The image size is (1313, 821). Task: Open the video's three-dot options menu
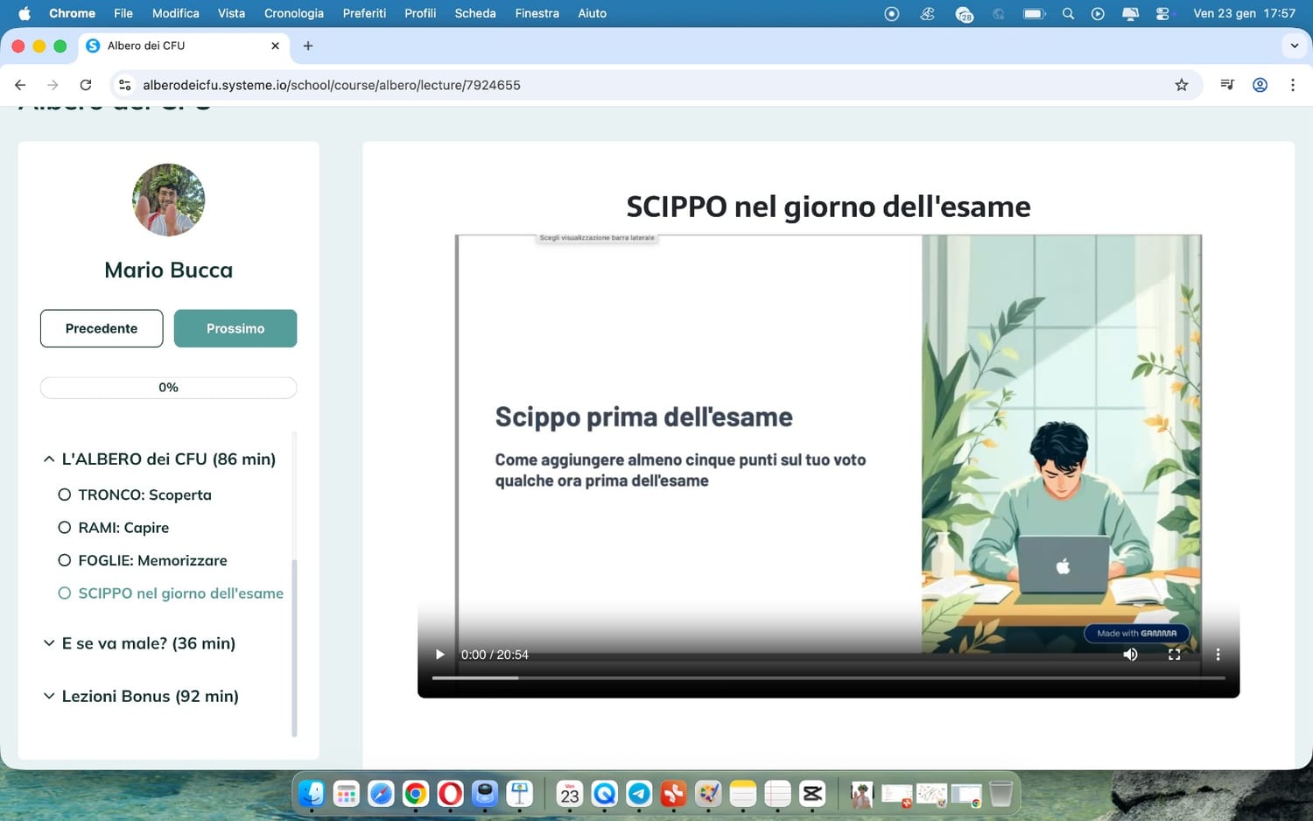tap(1218, 655)
